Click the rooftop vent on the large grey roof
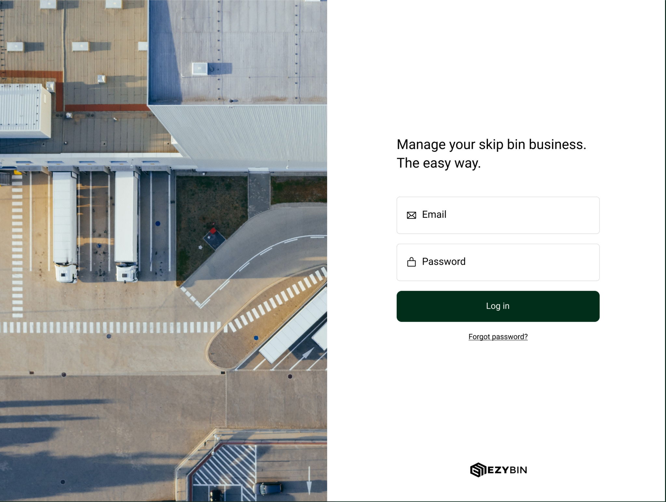 point(200,68)
